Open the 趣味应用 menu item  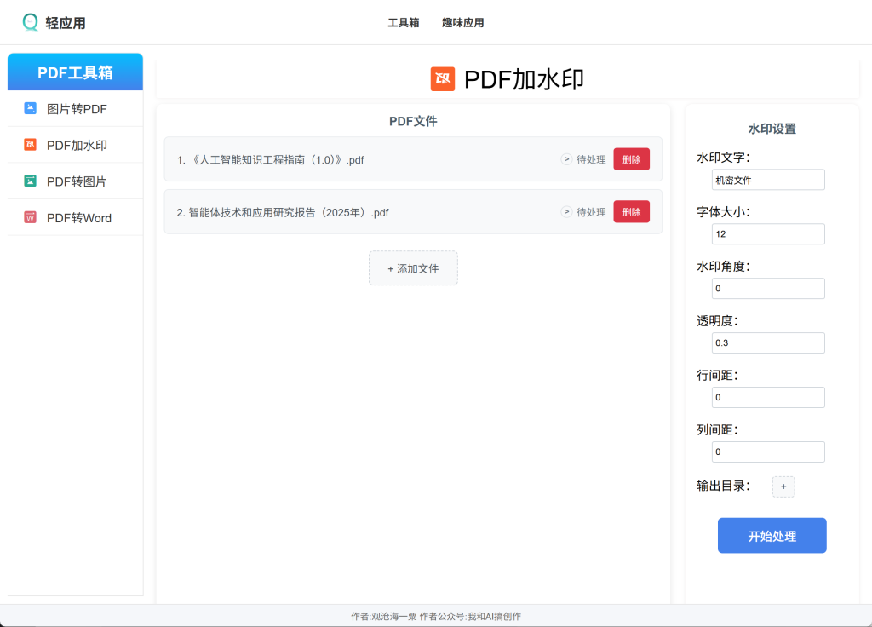(462, 23)
